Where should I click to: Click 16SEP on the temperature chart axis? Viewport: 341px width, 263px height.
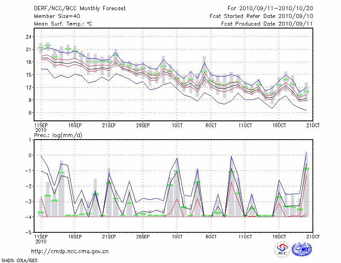pos(75,126)
